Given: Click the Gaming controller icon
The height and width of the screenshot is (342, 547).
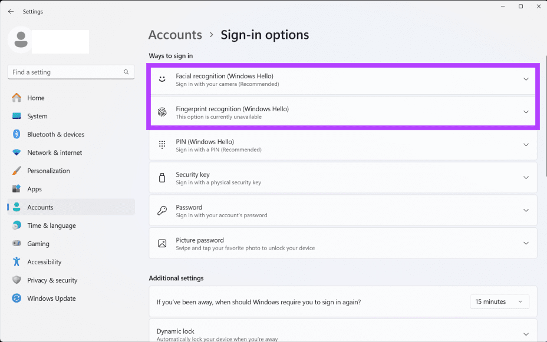Looking at the screenshot, I should [17, 244].
